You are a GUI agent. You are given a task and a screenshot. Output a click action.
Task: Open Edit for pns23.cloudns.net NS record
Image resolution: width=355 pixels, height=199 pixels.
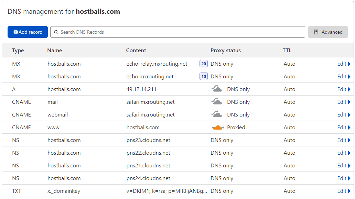[344, 140]
